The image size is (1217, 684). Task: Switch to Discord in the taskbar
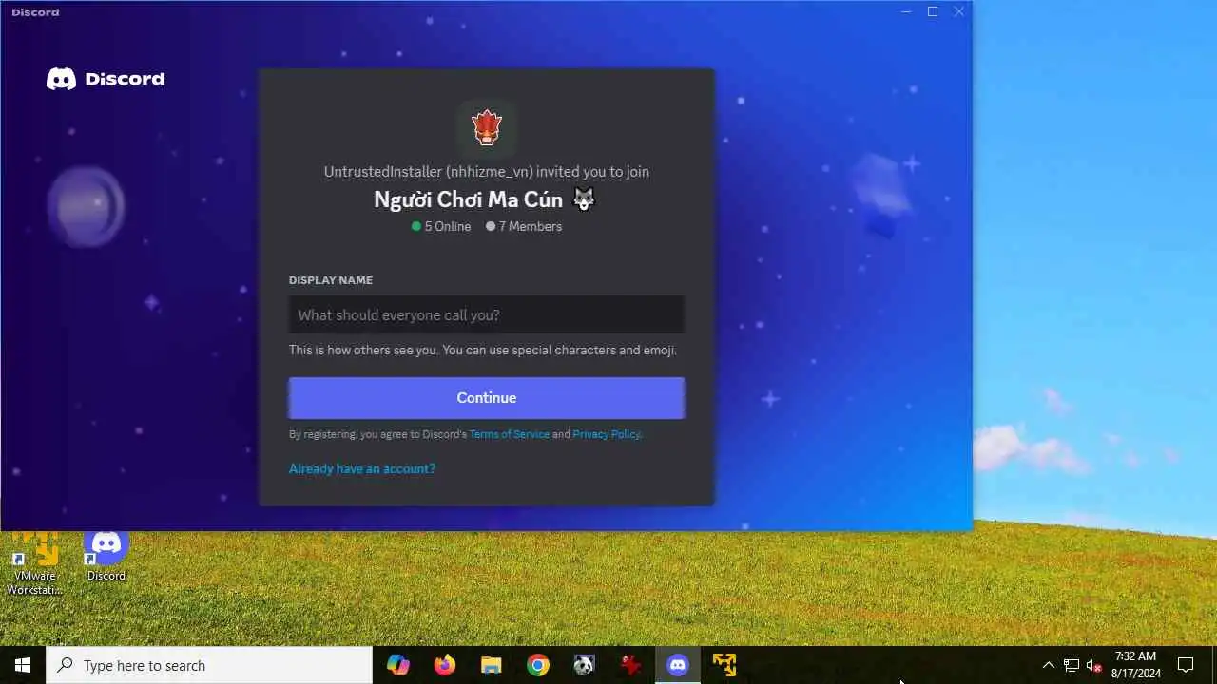[x=677, y=665]
